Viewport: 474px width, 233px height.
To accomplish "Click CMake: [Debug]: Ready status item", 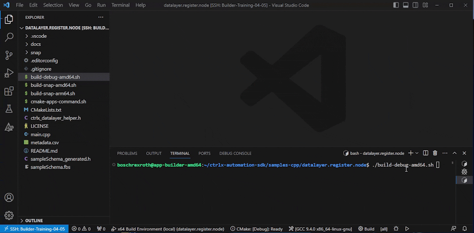I will click(x=256, y=229).
